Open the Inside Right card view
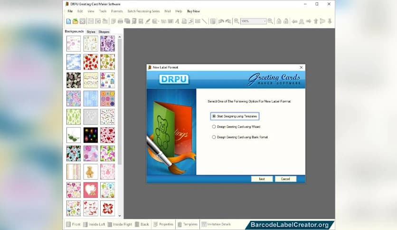397x230 pixels. pyautogui.click(x=120, y=224)
